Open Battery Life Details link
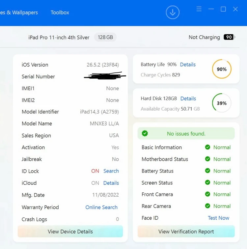The height and width of the screenshot is (249, 247). tap(188, 65)
